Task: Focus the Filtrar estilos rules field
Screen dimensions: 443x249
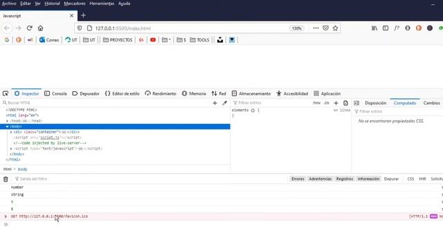Action: coord(271,103)
